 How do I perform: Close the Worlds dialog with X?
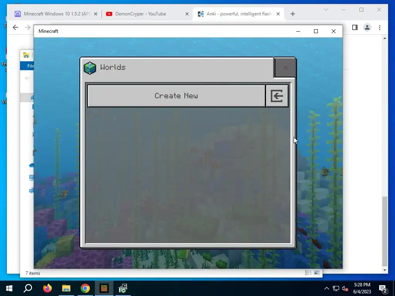point(285,67)
